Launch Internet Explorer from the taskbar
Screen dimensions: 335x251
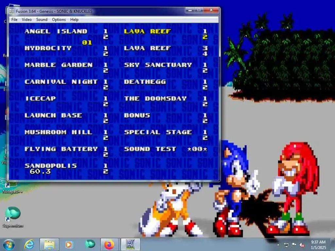coord(29,244)
